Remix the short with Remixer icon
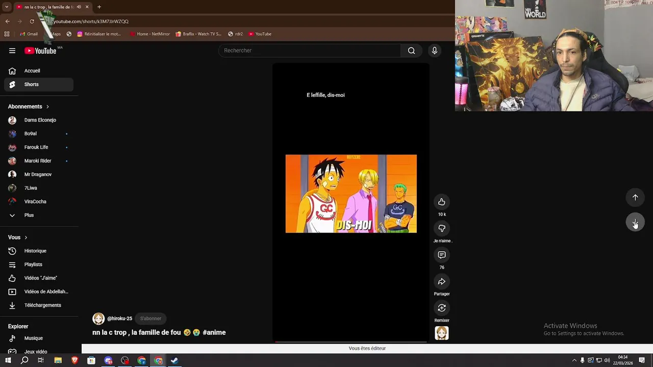 click(442, 308)
